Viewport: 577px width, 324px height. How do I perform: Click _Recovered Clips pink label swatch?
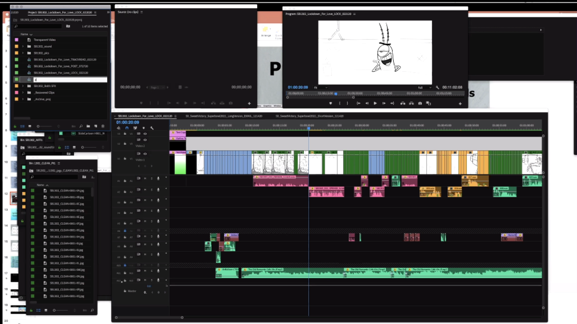click(x=16, y=92)
